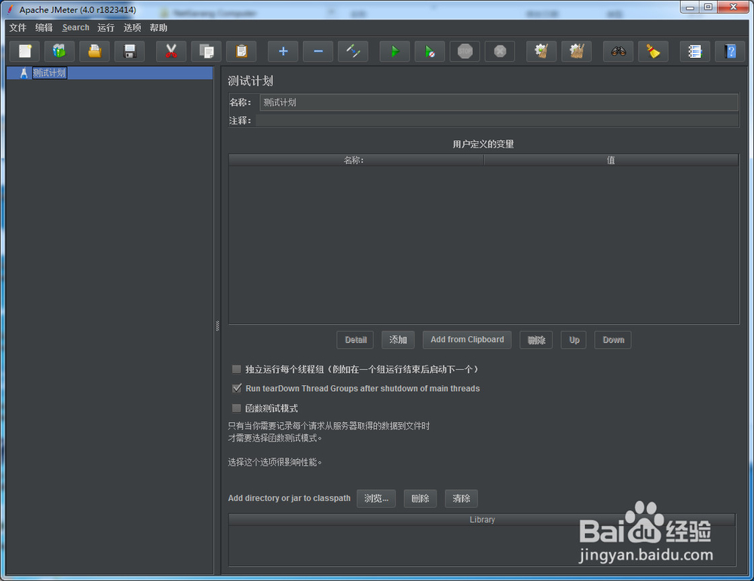
Task: Open the 文件 menu
Action: (x=18, y=27)
